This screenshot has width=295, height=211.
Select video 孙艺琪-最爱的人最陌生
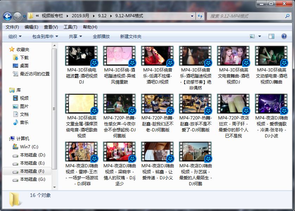tap(195, 164)
